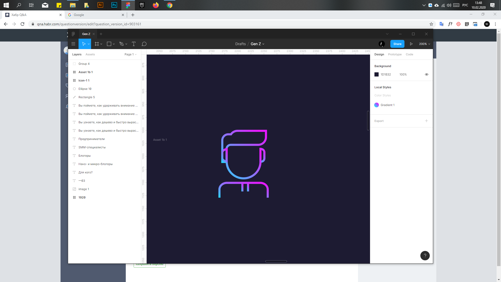Expand Move tool options chevron
Image resolution: width=501 pixels, height=282 pixels.
tap(89, 44)
